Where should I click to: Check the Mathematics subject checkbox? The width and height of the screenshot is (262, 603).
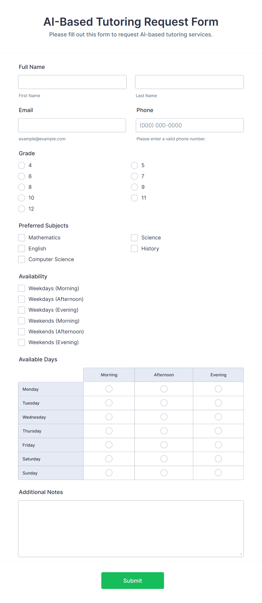(21, 237)
